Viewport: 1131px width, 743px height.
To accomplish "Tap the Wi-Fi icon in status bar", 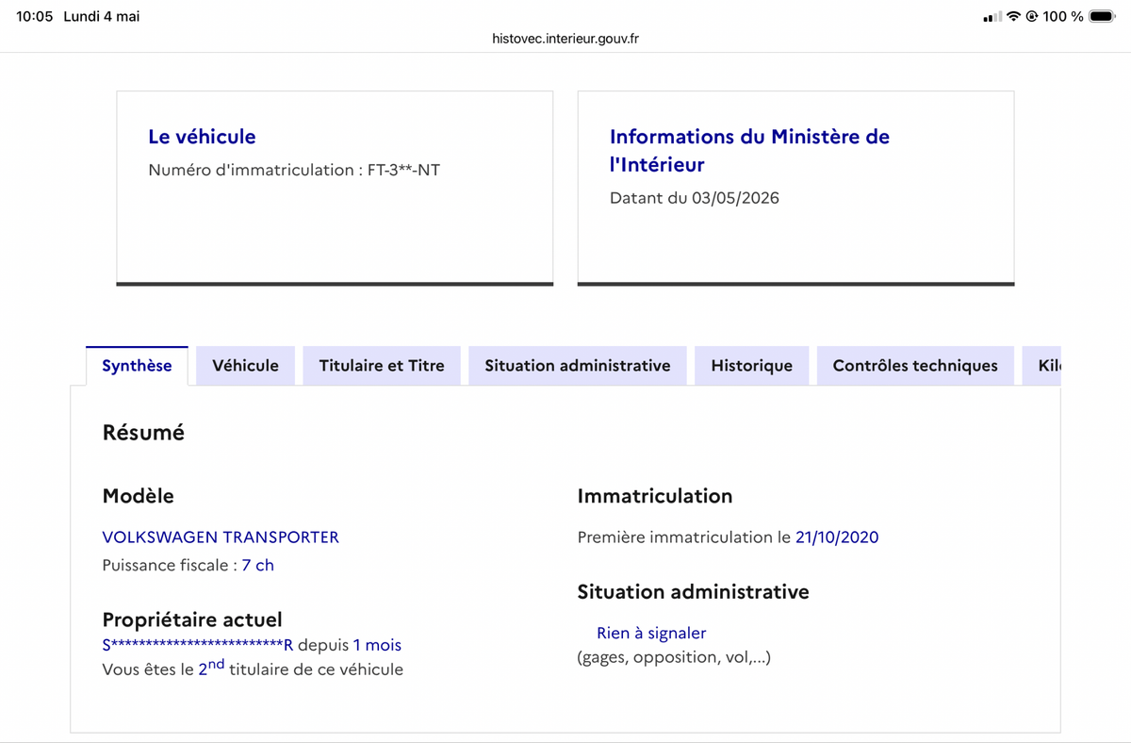I will 1014,16.
